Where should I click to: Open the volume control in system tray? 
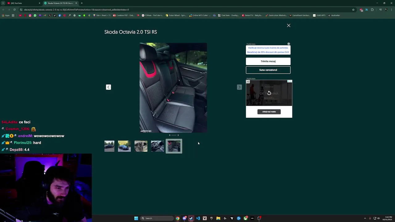coord(379,218)
